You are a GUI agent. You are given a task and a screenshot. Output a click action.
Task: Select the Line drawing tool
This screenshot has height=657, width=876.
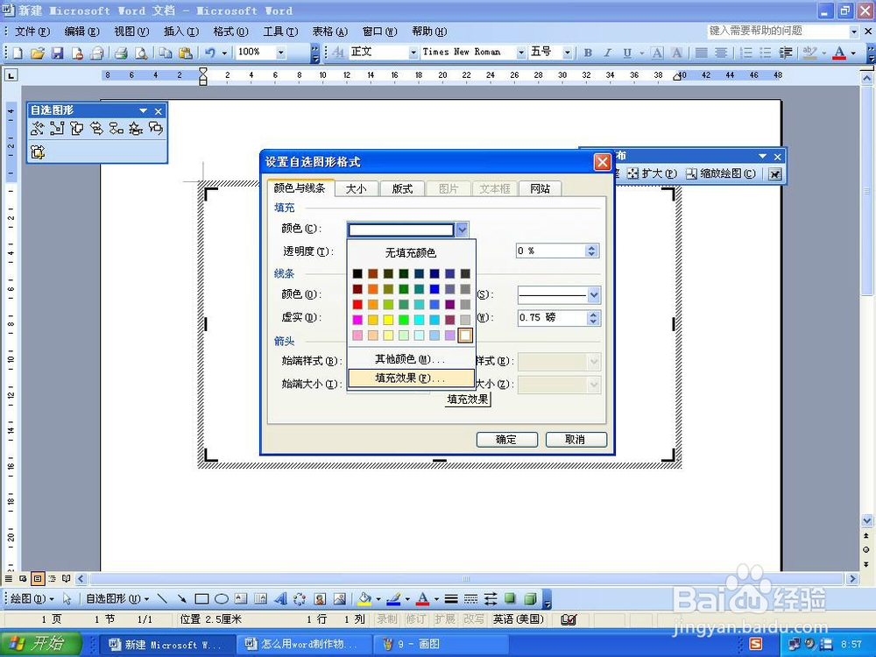[162, 599]
